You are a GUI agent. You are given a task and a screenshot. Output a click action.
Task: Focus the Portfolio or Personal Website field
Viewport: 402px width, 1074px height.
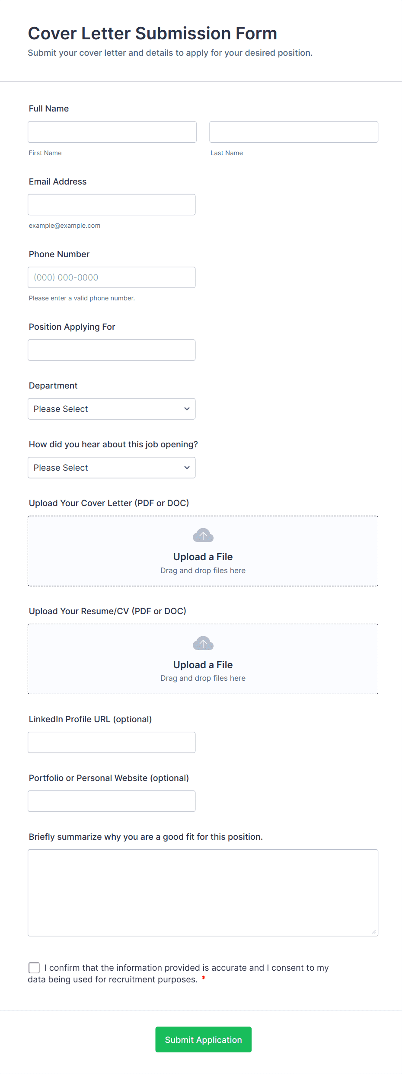(x=112, y=801)
